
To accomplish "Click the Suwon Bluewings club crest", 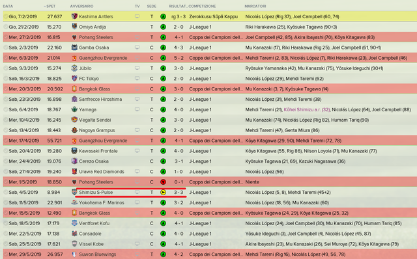I will click(74, 254).
